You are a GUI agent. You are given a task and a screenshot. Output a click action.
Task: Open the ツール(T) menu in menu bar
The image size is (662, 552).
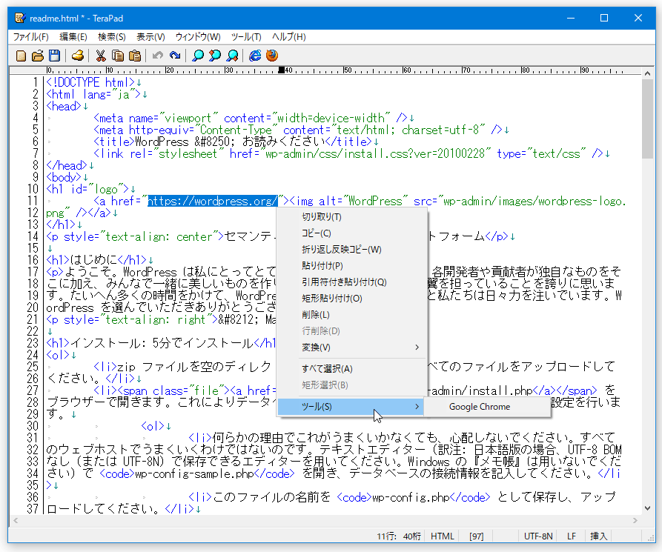[246, 37]
